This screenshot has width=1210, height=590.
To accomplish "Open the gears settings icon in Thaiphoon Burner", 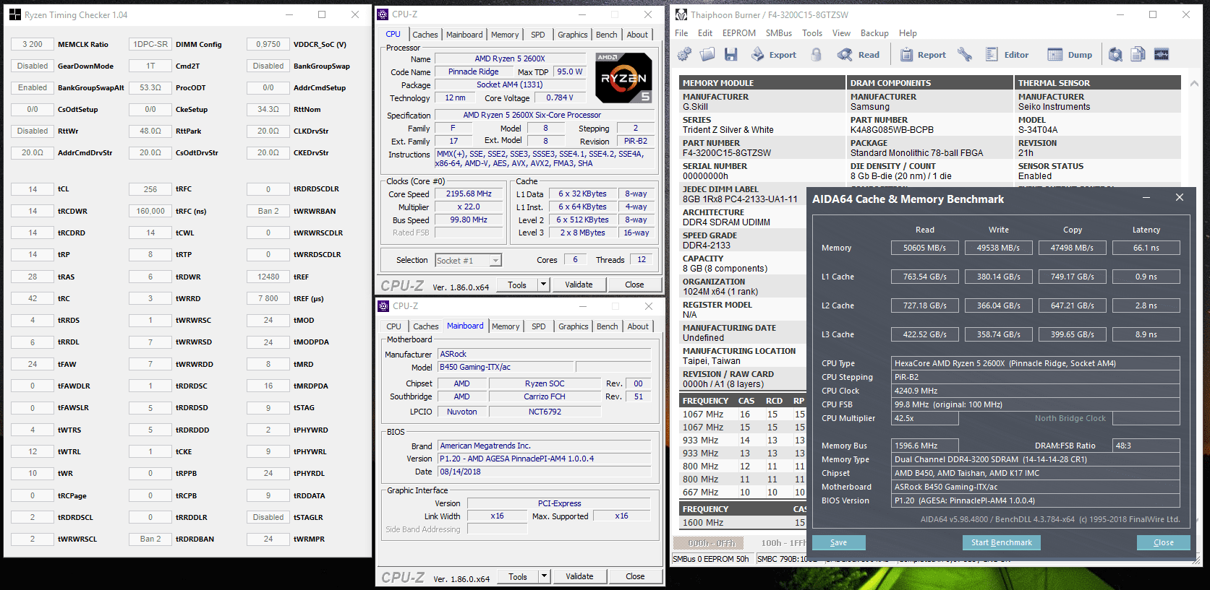I will 684,54.
